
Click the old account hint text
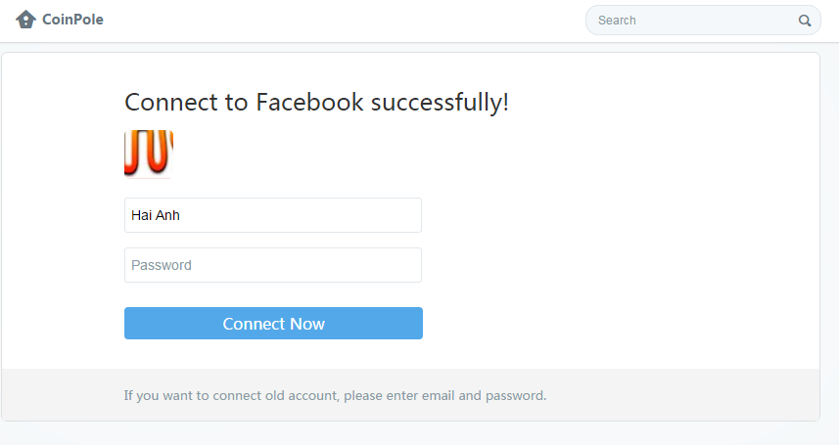[335, 396]
